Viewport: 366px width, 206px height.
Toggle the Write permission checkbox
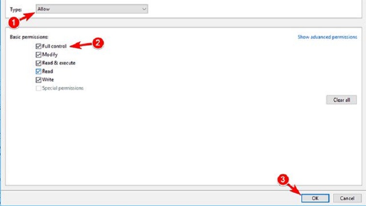click(38, 80)
